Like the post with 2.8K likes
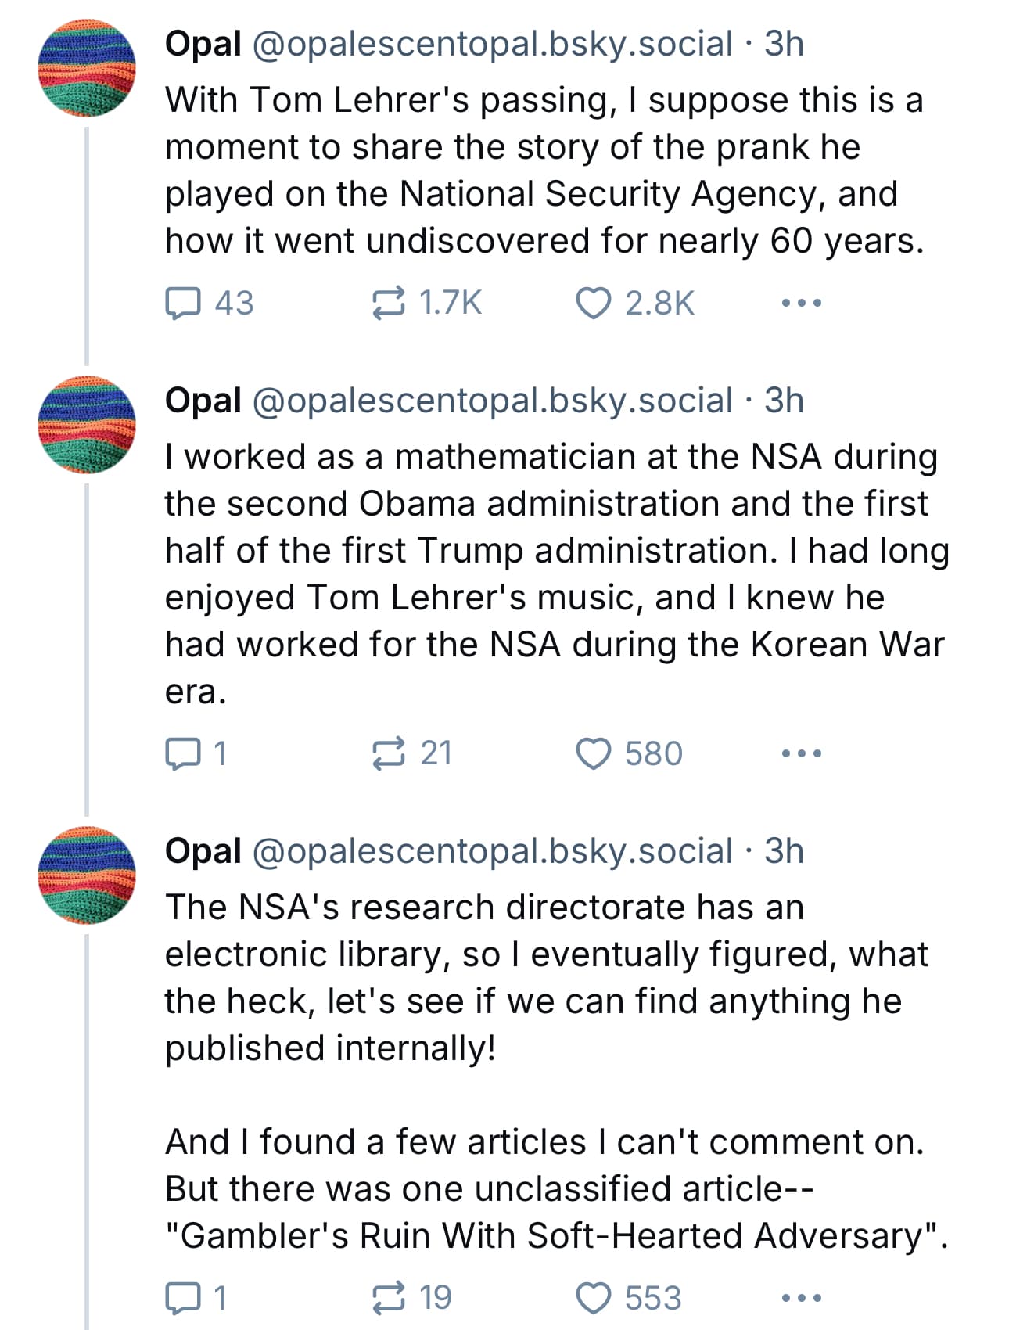Viewport: 1009px width, 1330px height. (x=593, y=304)
